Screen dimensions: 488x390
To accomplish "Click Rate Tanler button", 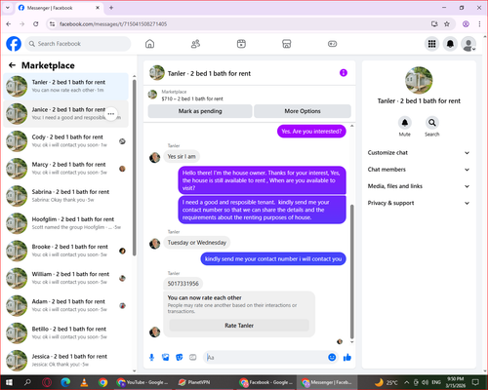I will (239, 326).
